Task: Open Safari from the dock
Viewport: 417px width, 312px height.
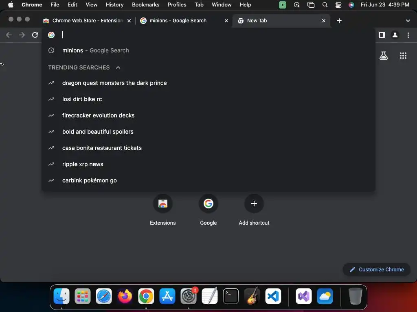Action: (x=104, y=296)
